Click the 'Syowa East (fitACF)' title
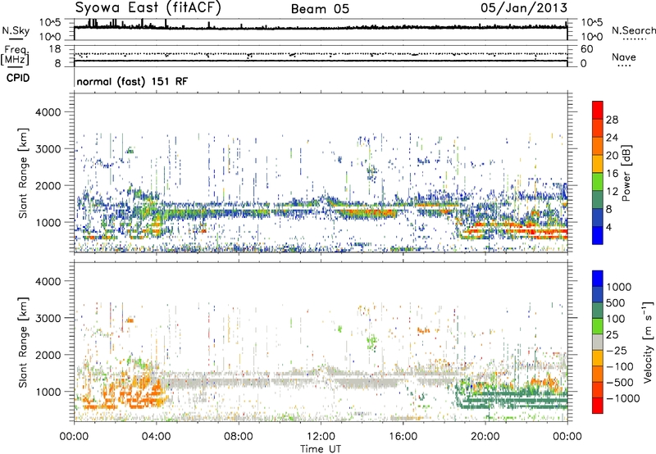 148,7
